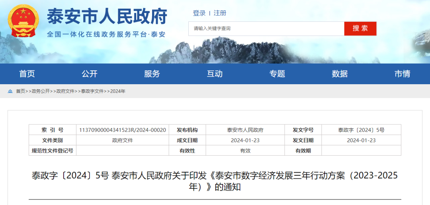The width and height of the screenshot is (430, 205).
Task: Click 泰安市人民政府 table cell value
Action: point(245,130)
